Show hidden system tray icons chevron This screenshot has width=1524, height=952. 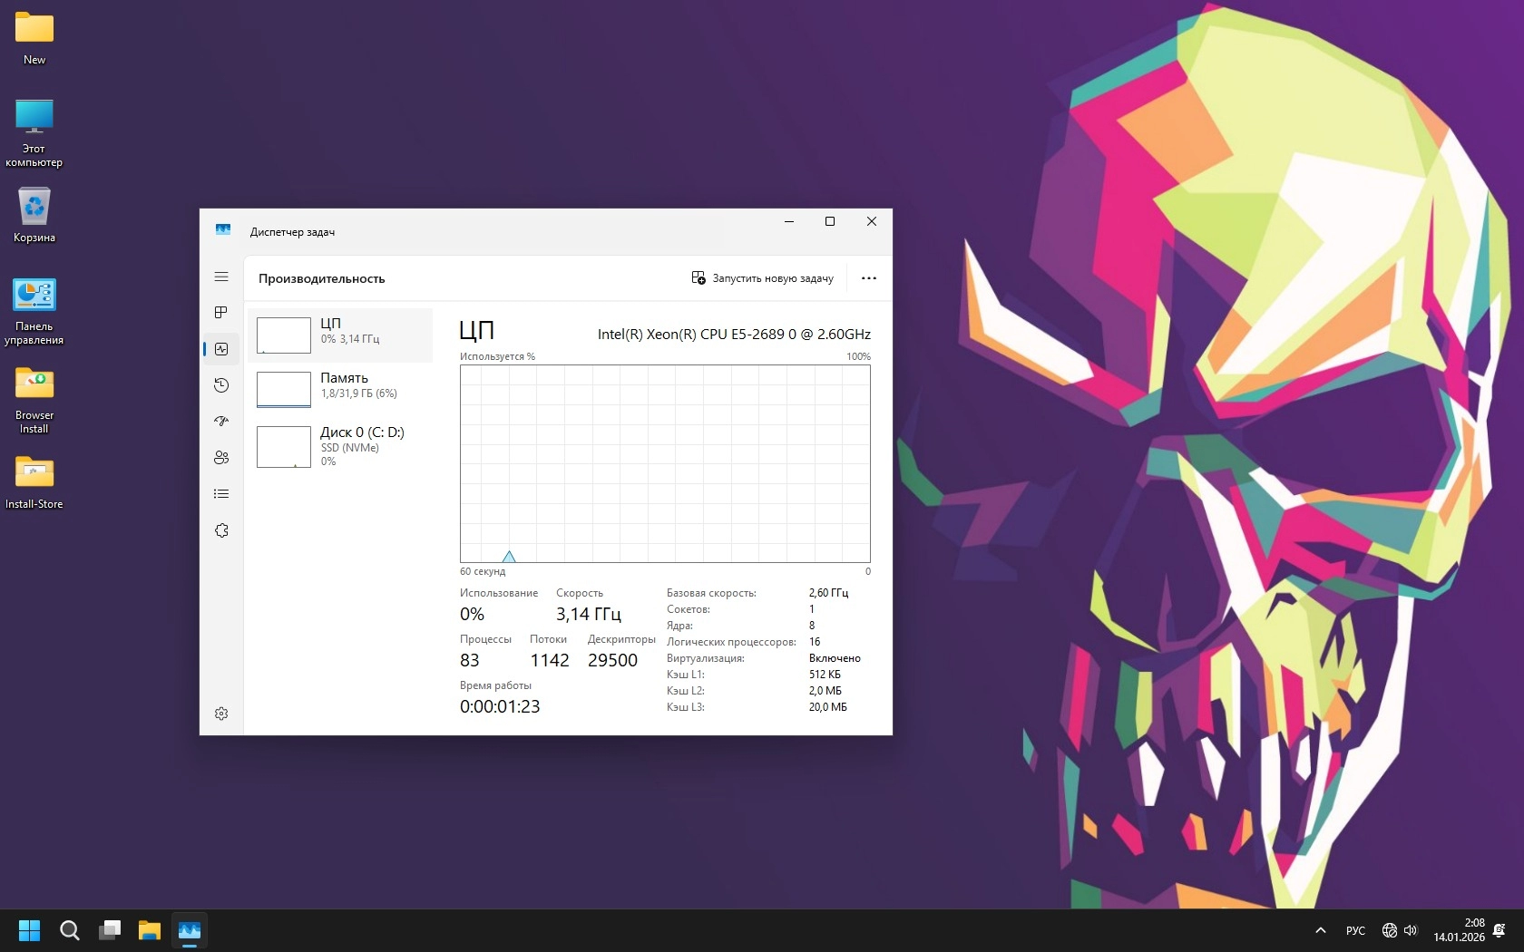coord(1321,930)
